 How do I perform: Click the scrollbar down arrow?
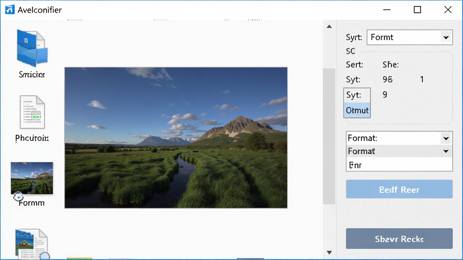[x=329, y=253]
